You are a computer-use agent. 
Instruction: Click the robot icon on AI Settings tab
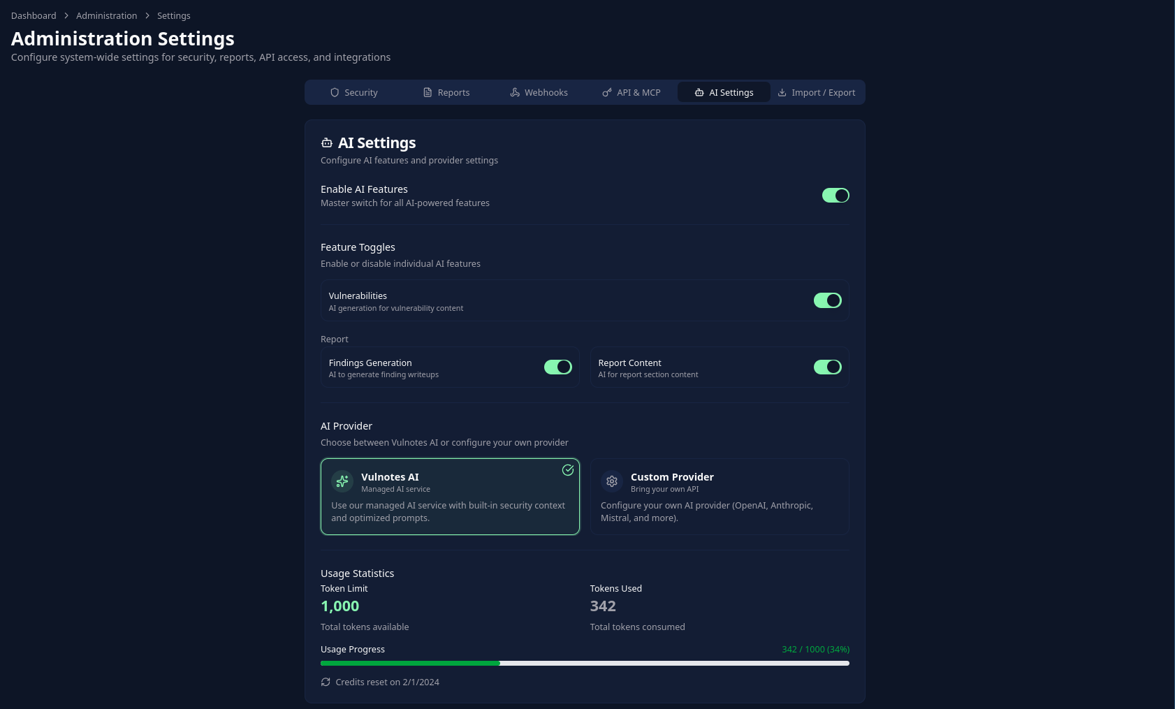click(x=699, y=92)
